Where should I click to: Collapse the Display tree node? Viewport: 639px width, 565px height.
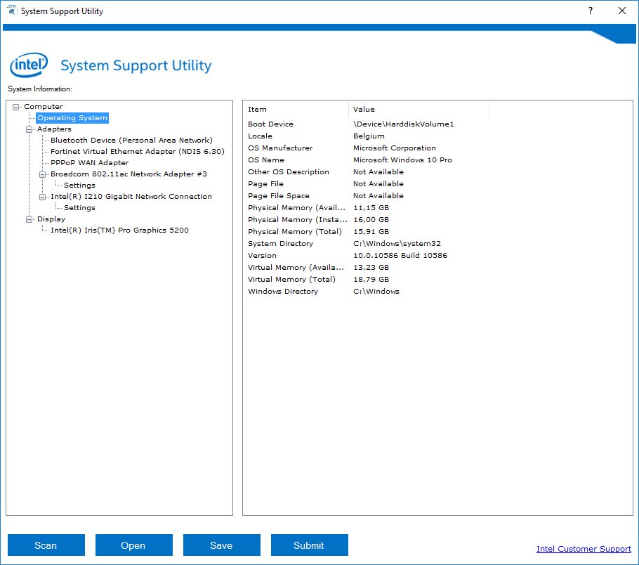pyautogui.click(x=29, y=219)
